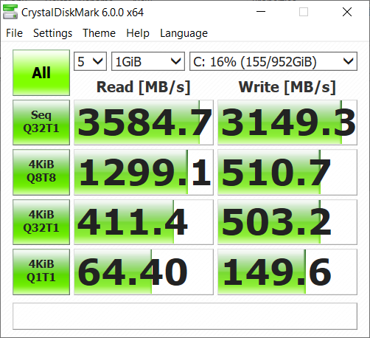370x338 pixels.
Task: Click the CrystalDiskMark app icon in title bar
Action: [10, 12]
